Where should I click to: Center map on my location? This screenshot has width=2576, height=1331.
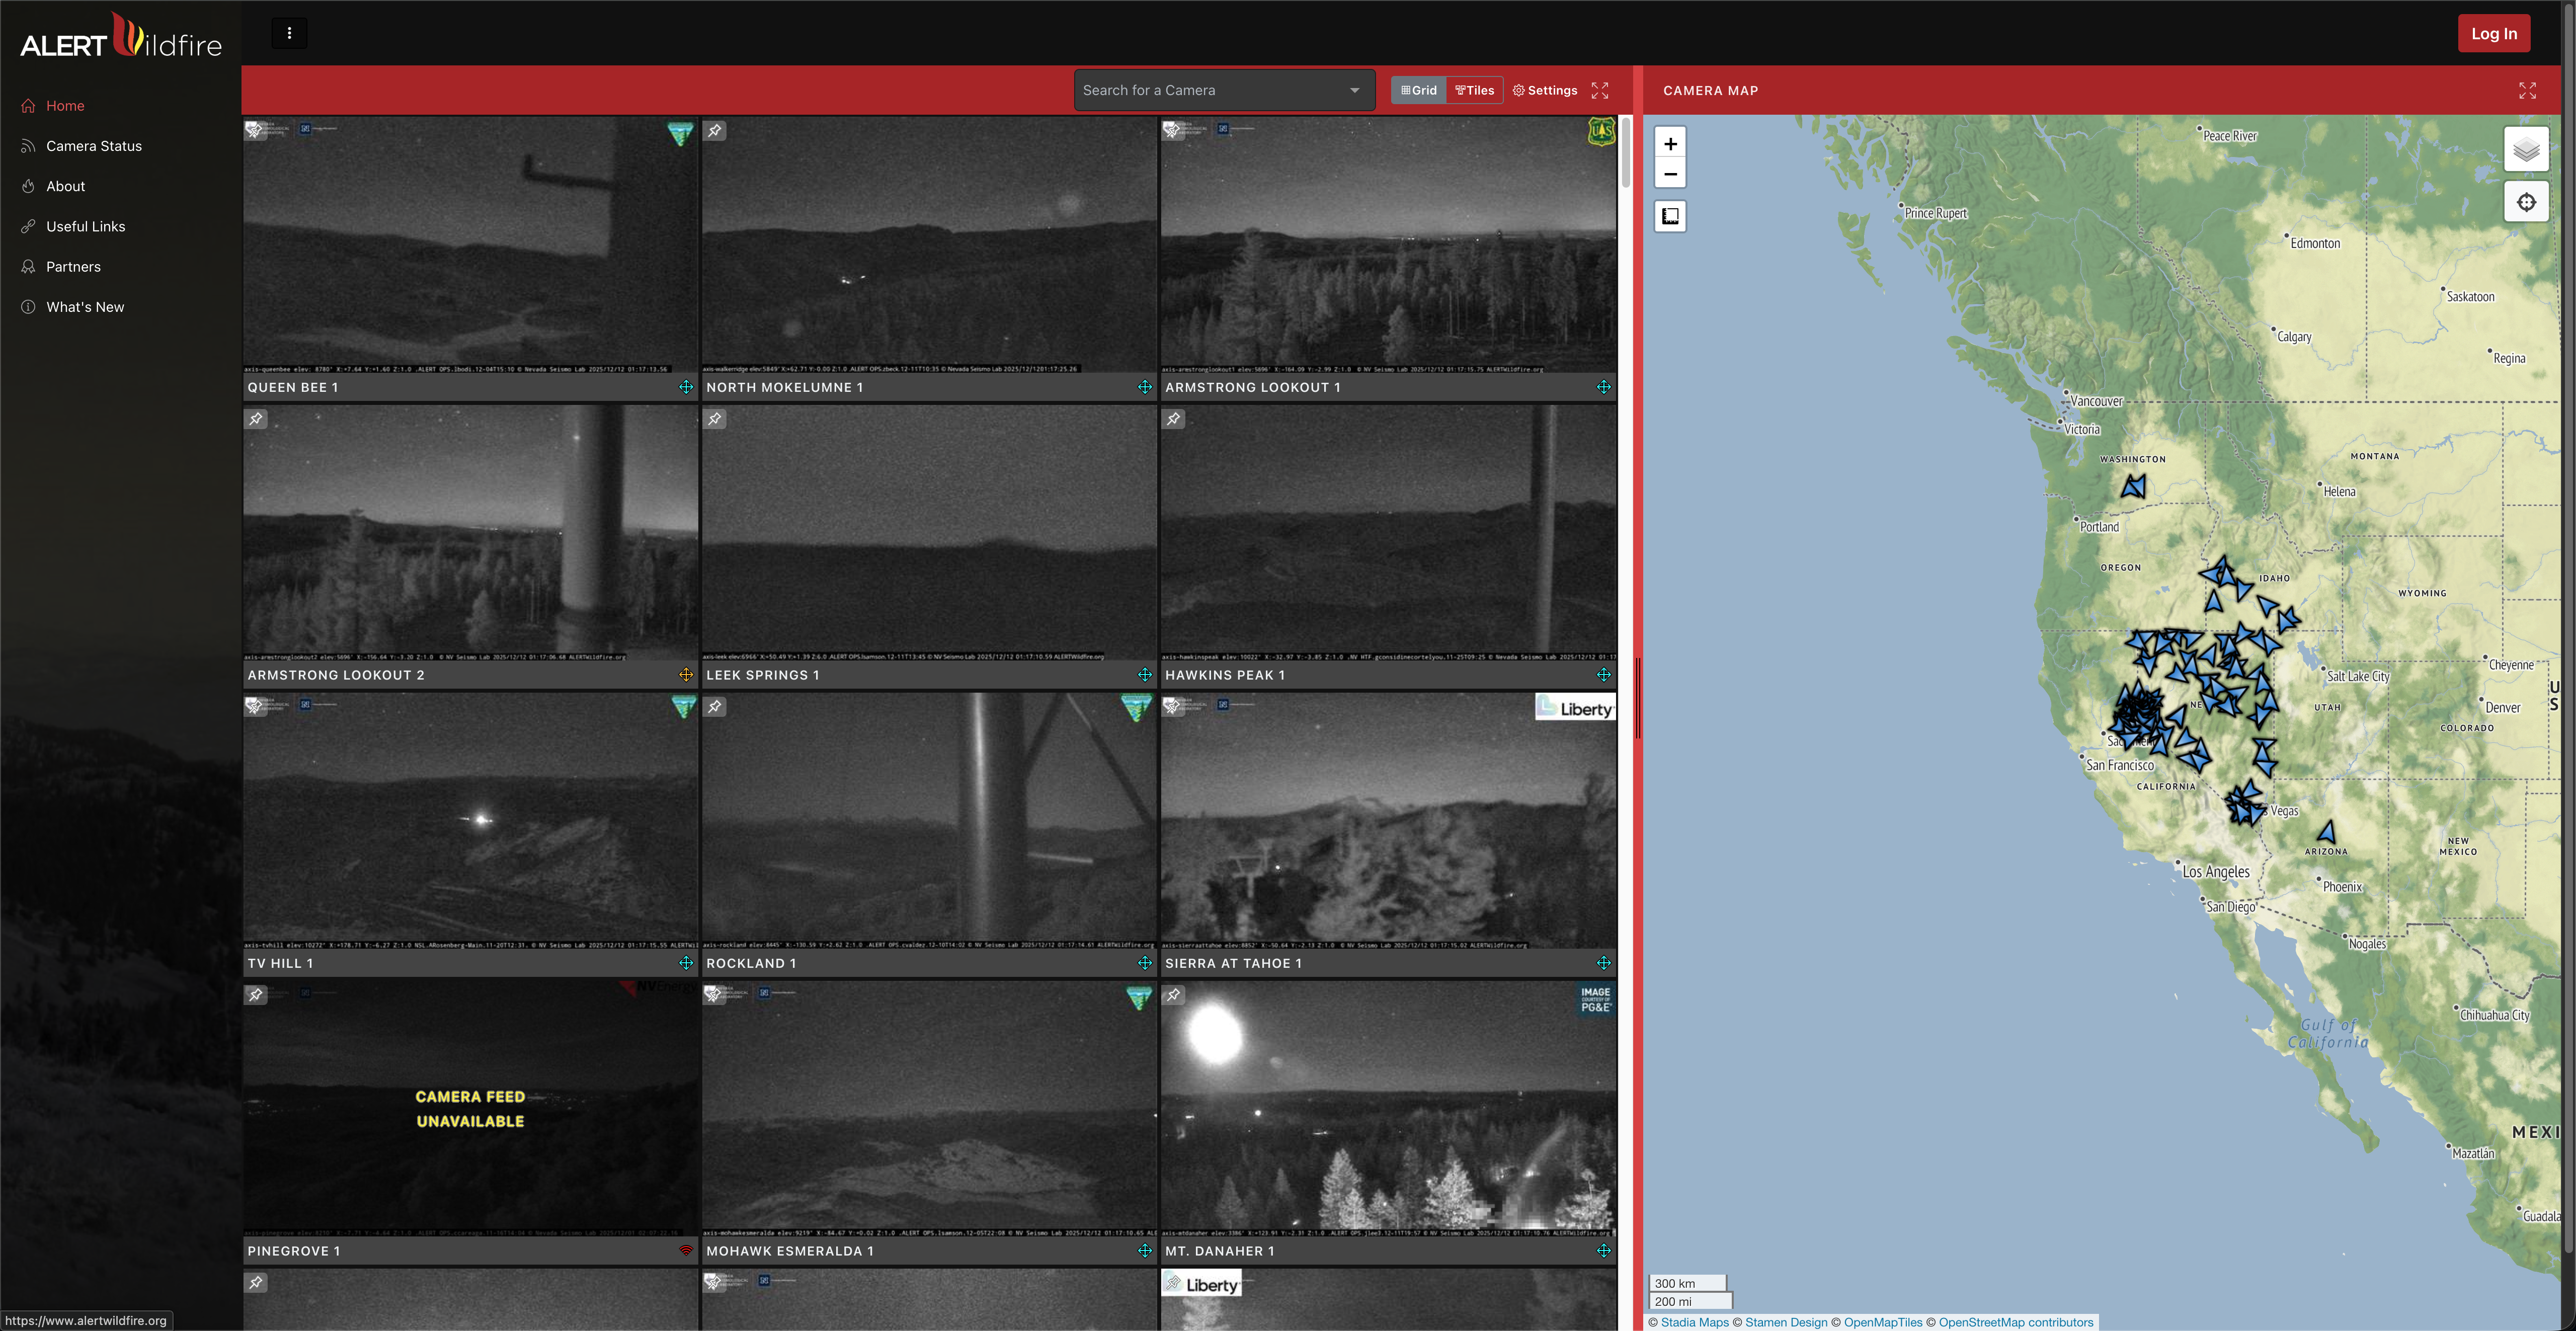2526,203
